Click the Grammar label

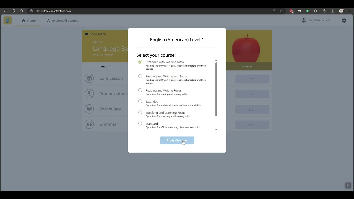109,124
